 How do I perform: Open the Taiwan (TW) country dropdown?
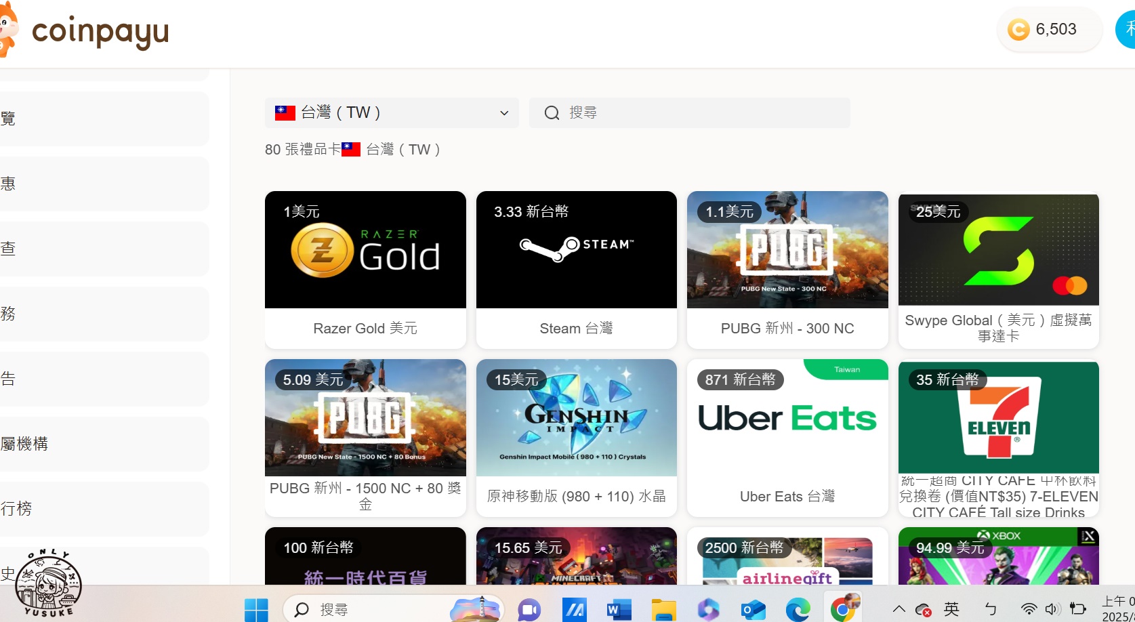tap(392, 112)
